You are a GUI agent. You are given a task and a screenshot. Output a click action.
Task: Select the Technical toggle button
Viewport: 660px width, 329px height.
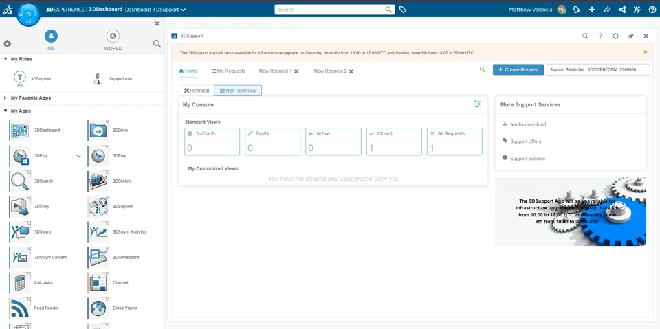coord(197,91)
